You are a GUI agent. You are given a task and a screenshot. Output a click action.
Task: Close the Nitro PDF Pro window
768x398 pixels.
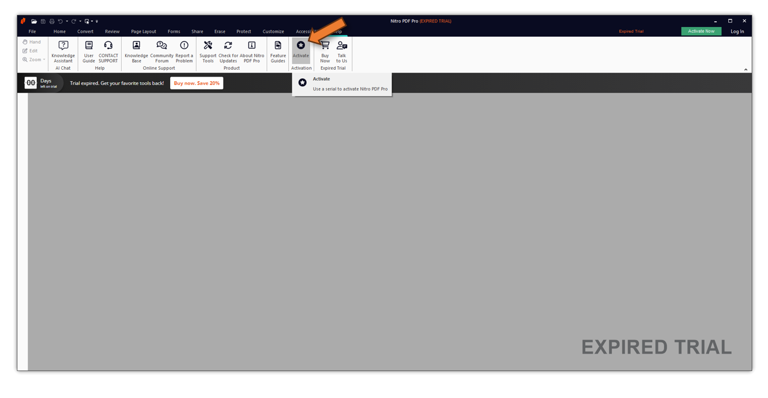click(744, 21)
